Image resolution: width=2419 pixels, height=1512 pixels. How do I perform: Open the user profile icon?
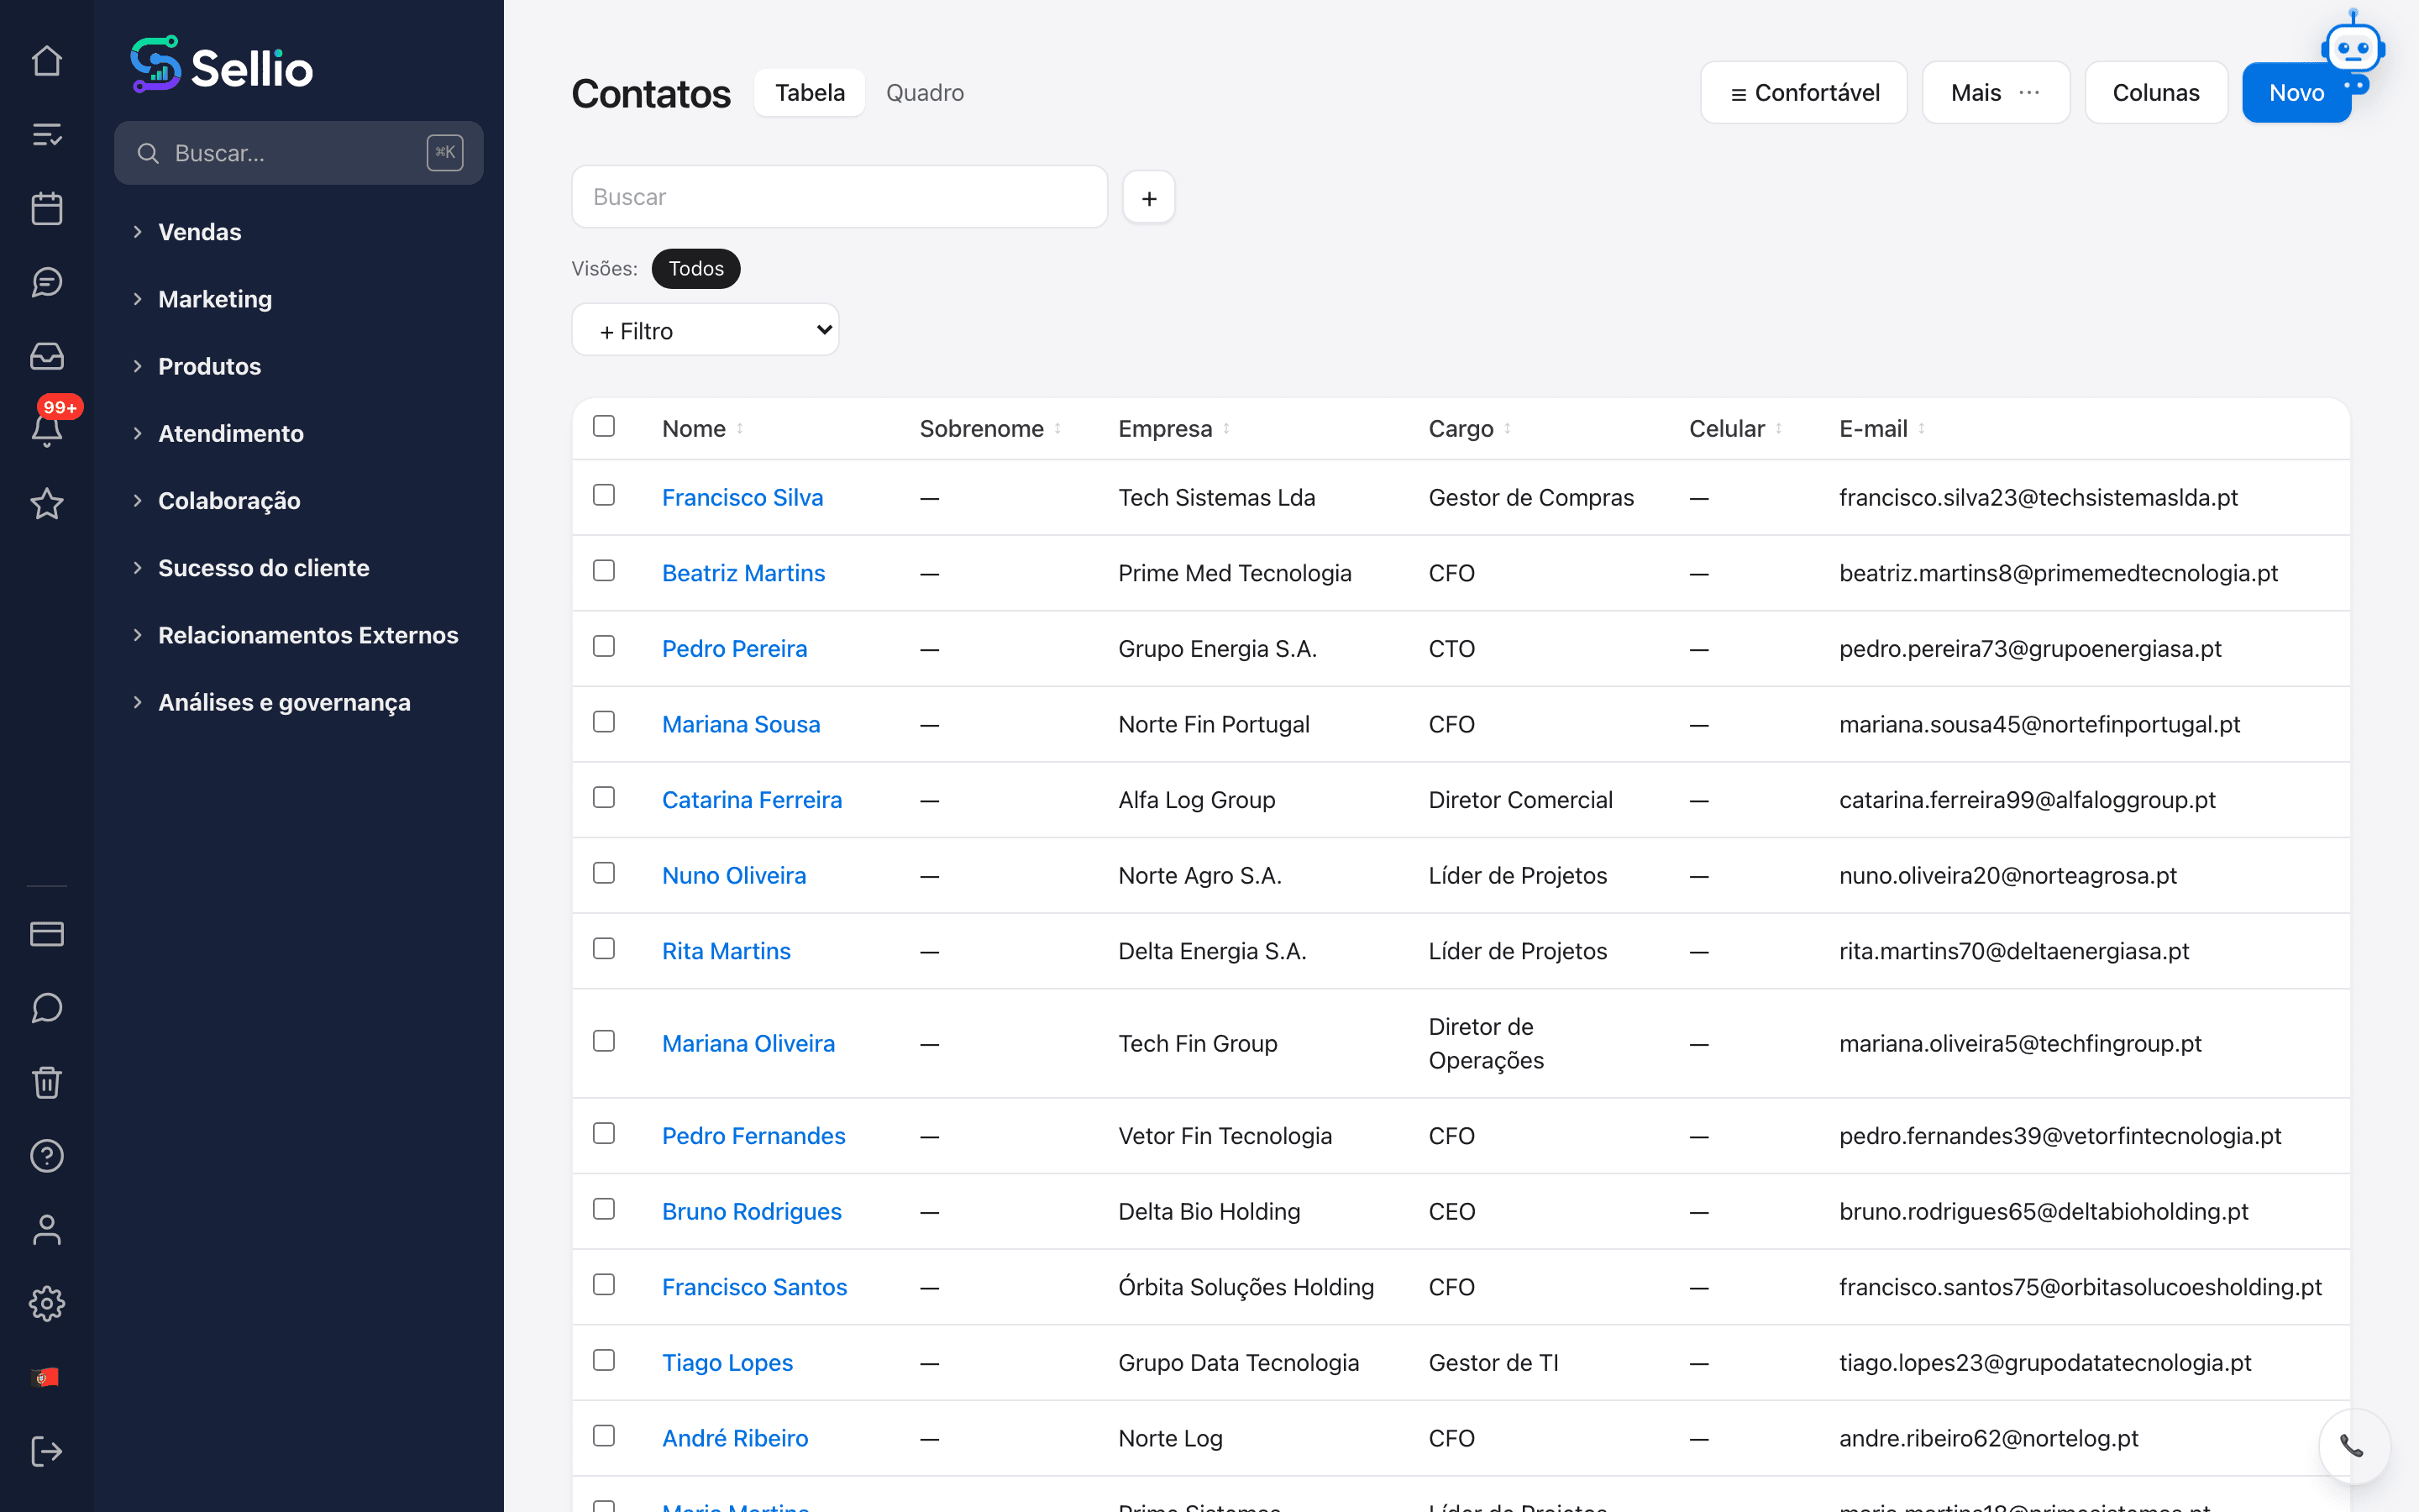point(47,1230)
